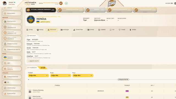This screenshot has width=176, height=99.
Task: Open the Ukraina III.15 league entry
Action: pos(12,27)
